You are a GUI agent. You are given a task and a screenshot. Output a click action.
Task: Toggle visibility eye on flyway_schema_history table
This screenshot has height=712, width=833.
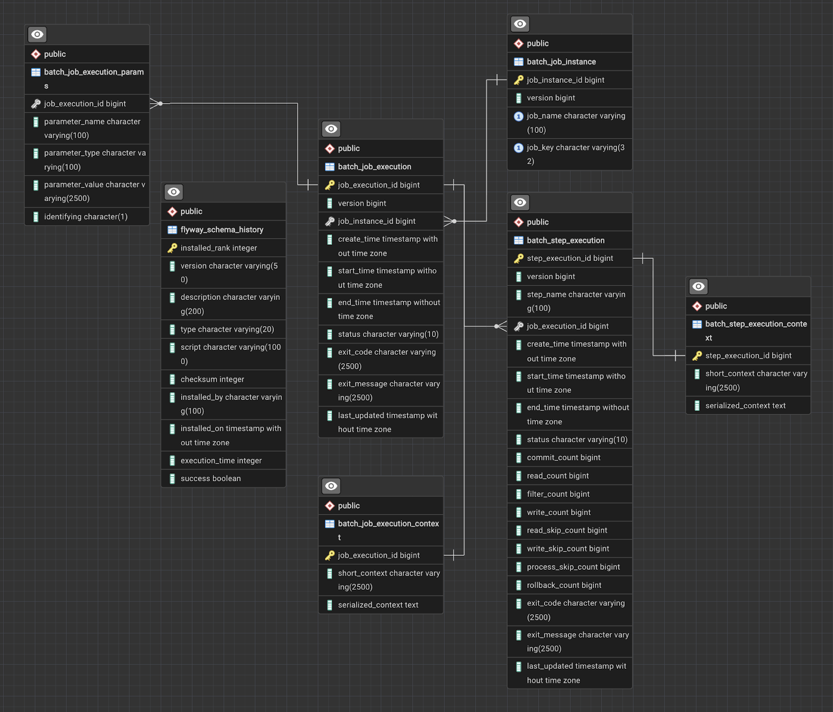click(173, 192)
